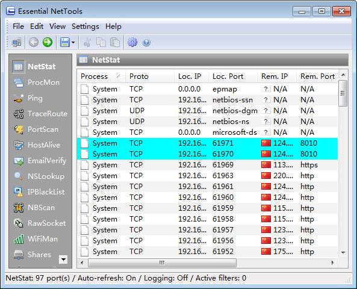
Task: Open the Edit menu
Action: pos(37,26)
